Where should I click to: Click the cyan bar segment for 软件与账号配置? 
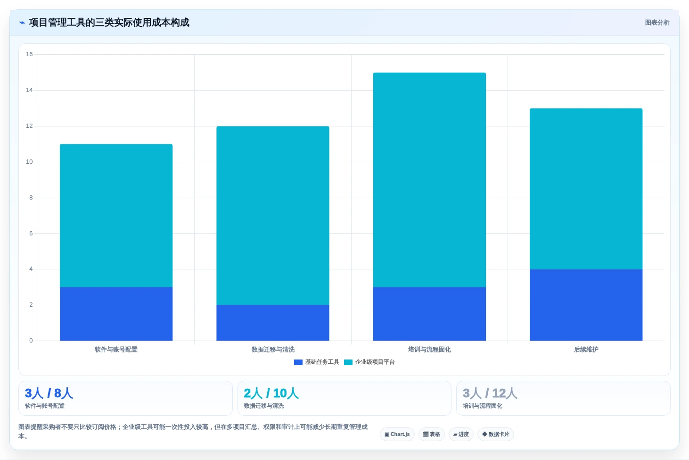(x=116, y=216)
